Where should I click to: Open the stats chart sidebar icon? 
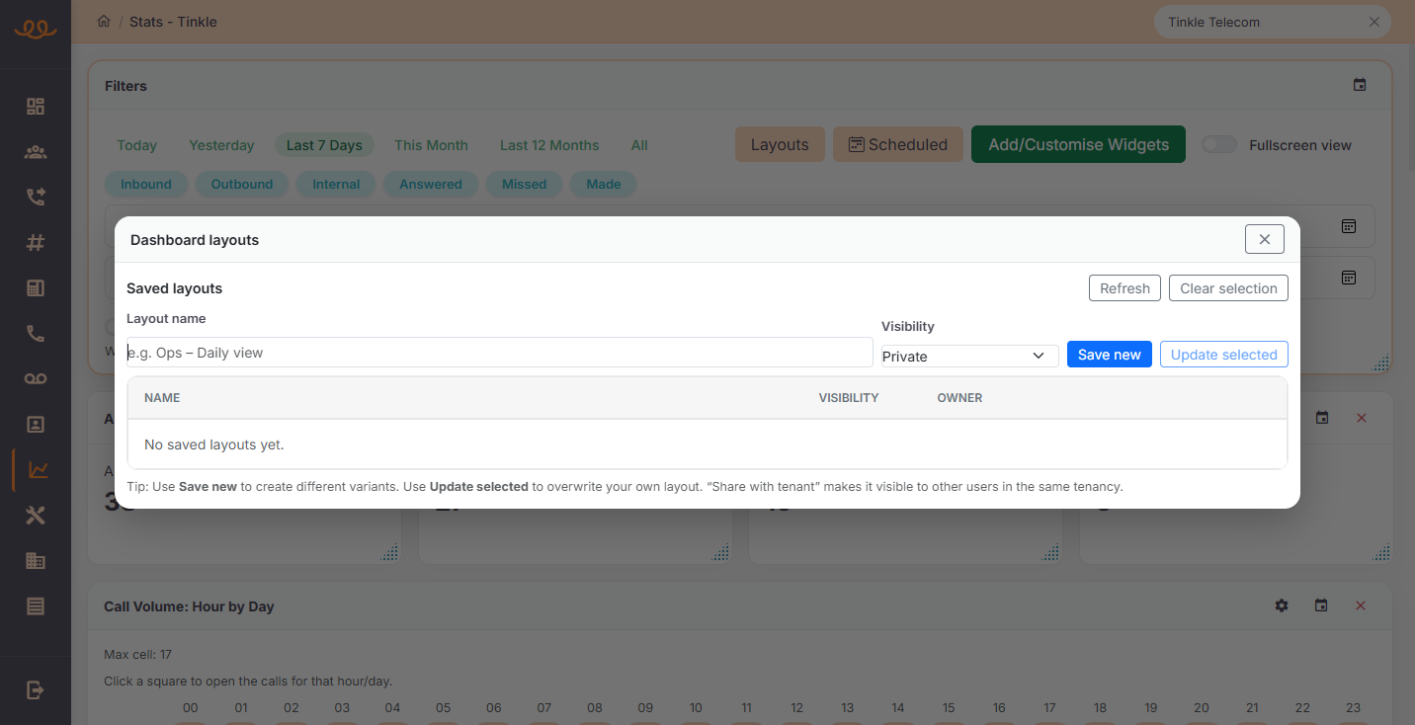pyautogui.click(x=36, y=470)
